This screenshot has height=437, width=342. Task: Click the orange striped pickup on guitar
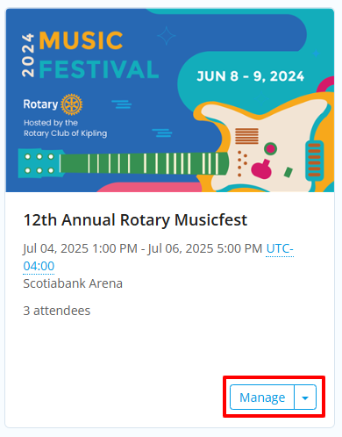(x=246, y=136)
